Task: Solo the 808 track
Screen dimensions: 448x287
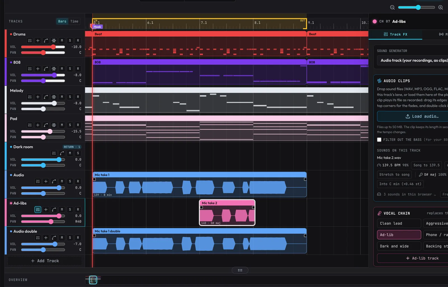Action: point(70,69)
